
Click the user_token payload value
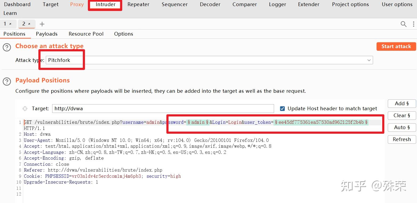tap(321, 122)
